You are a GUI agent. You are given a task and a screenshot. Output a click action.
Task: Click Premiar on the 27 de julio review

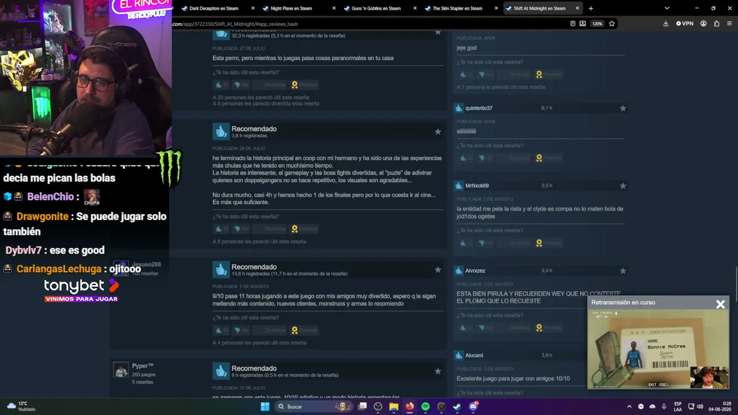pyautogui.click(x=304, y=85)
